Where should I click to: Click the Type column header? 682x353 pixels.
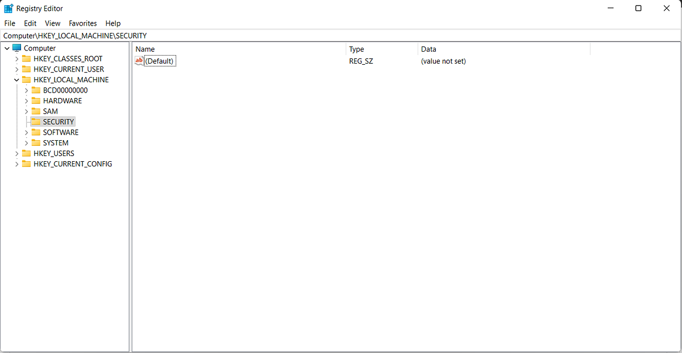coord(356,49)
